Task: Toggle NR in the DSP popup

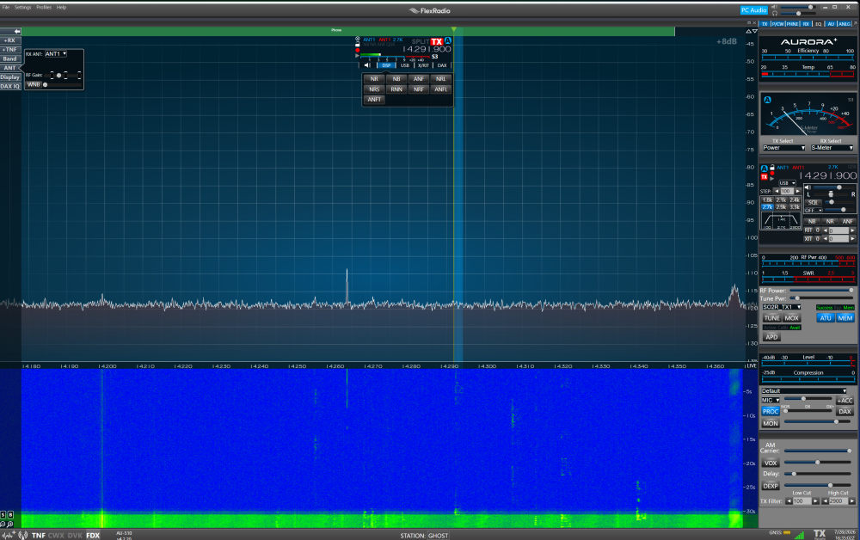Action: [x=374, y=79]
